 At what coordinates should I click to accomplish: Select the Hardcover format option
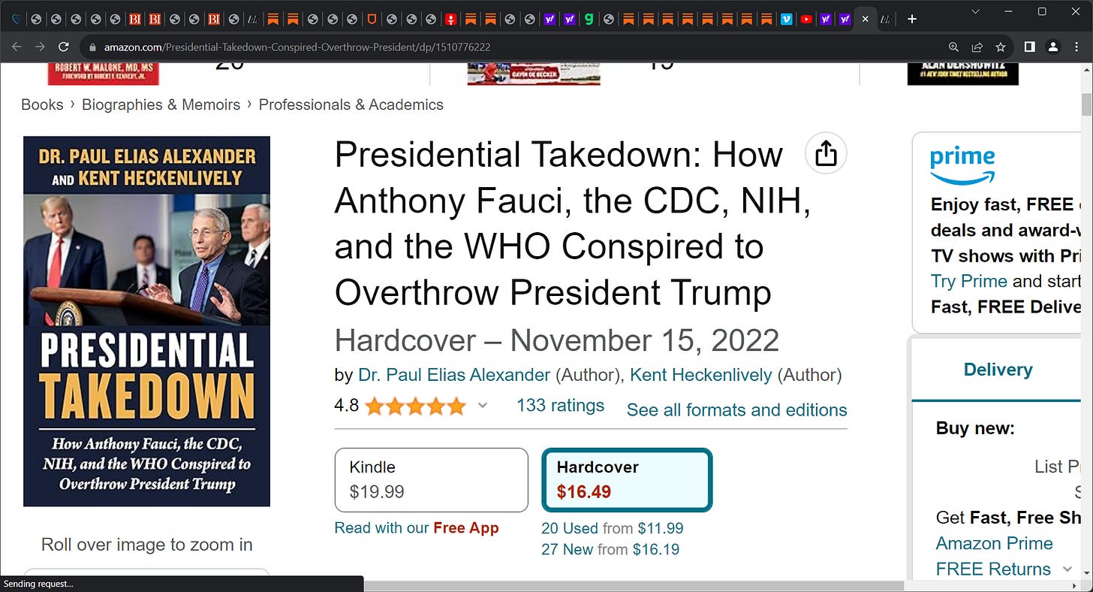[626, 480]
